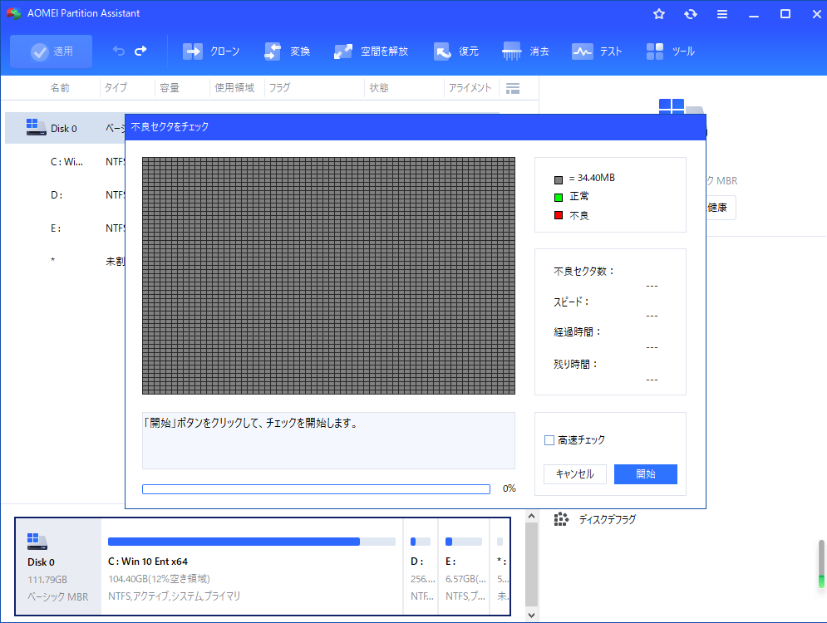Open the クローン clone menu
This screenshot has height=623, width=827.
tap(211, 52)
